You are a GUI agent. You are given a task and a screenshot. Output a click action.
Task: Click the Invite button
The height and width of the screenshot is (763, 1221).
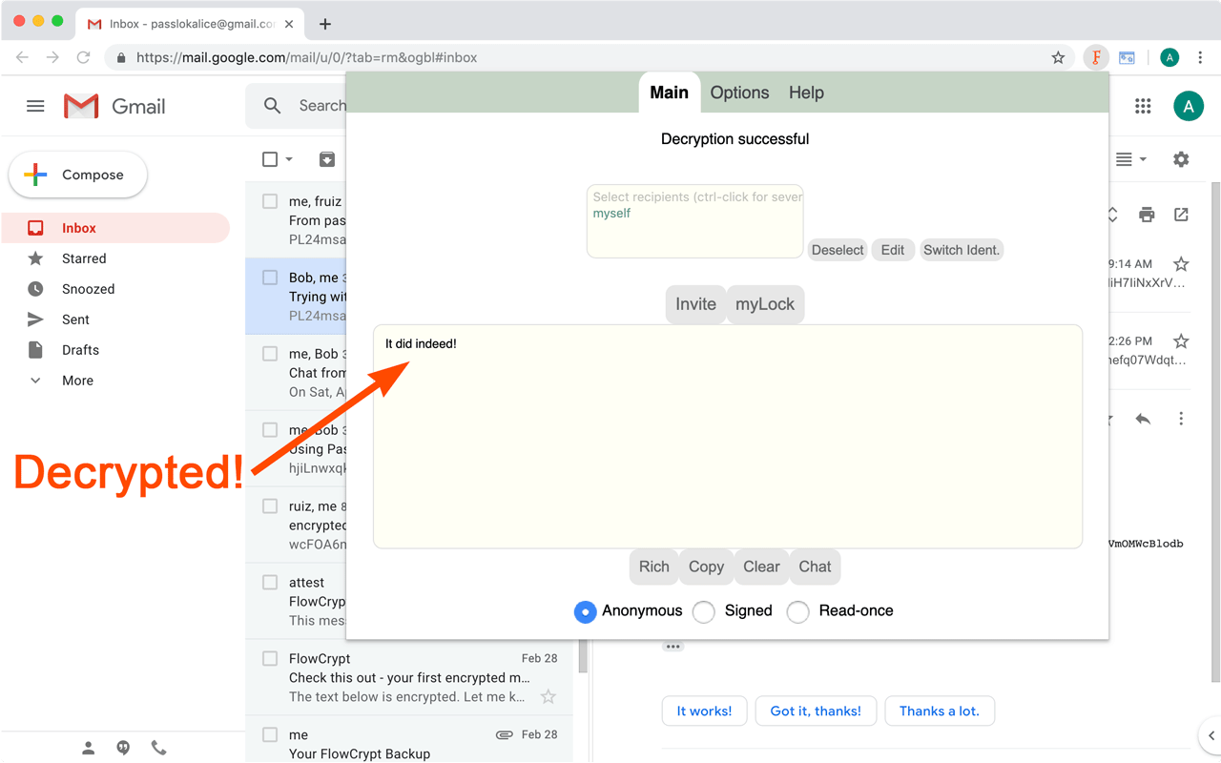coord(695,304)
